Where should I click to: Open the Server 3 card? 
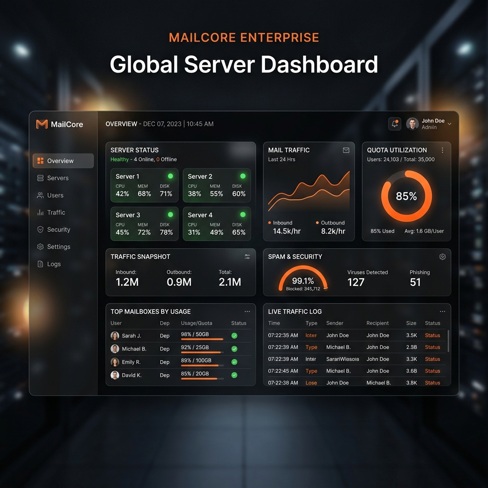pos(144,224)
